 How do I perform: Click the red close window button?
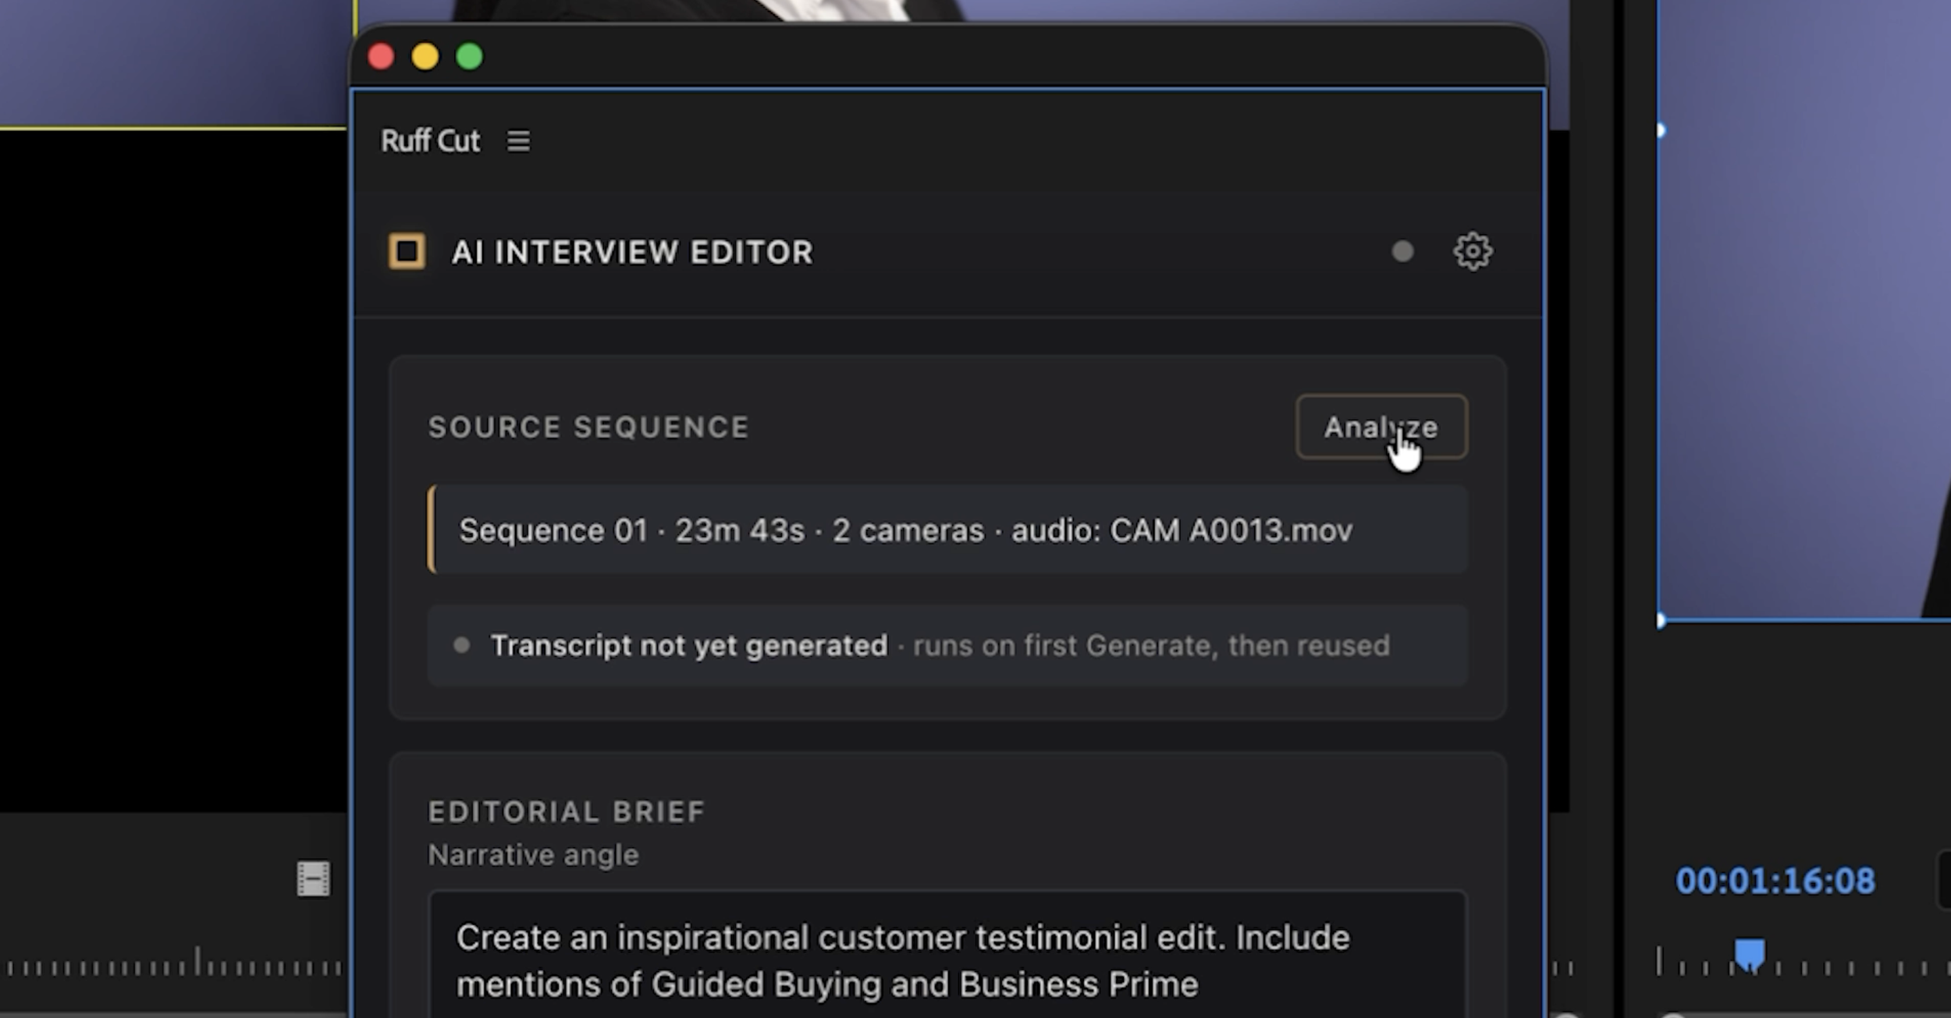pyautogui.click(x=381, y=56)
